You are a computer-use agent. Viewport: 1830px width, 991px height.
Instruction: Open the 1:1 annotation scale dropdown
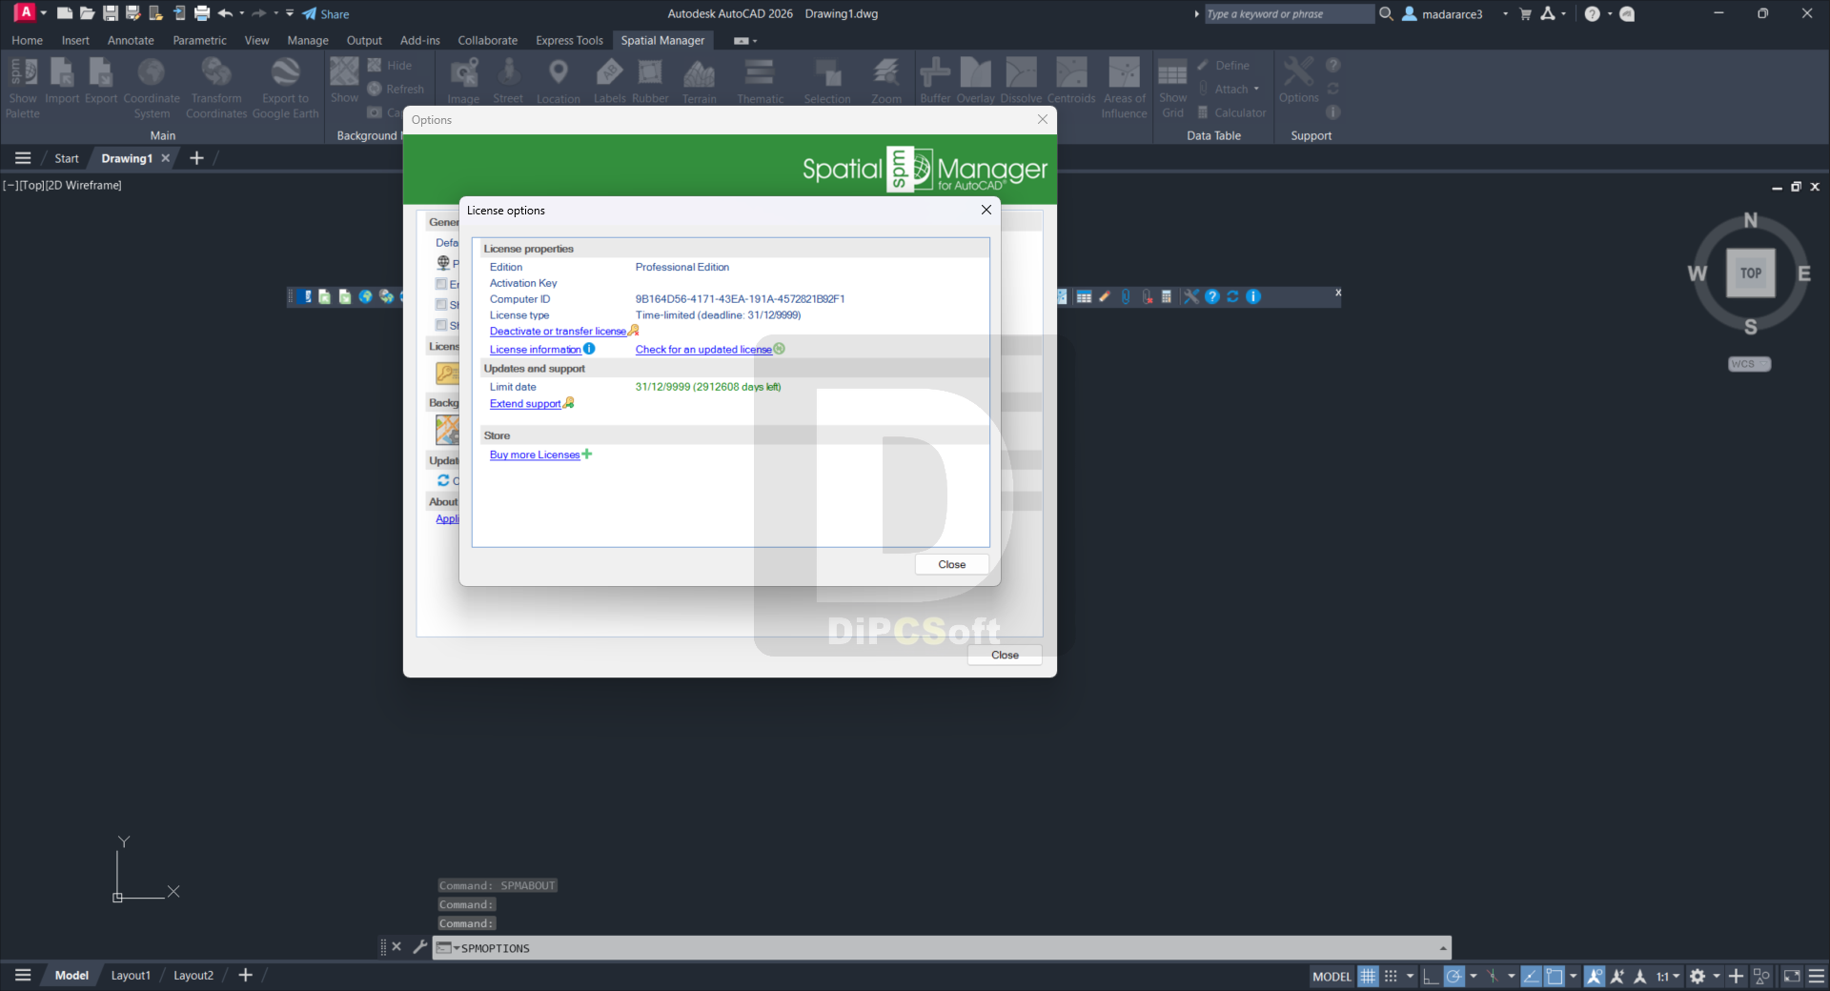click(x=1667, y=976)
